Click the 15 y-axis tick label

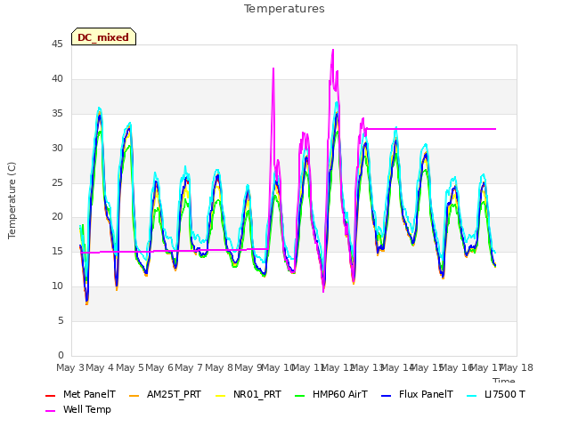point(57,251)
